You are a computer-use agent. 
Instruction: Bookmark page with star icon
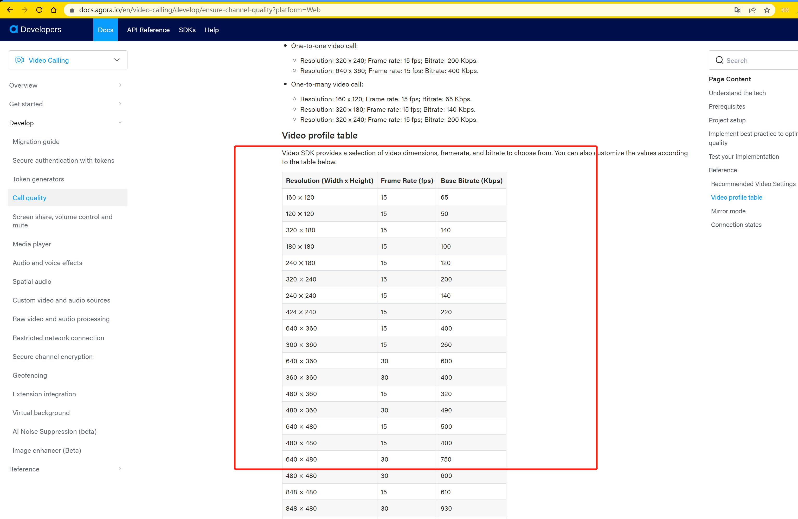(x=767, y=10)
